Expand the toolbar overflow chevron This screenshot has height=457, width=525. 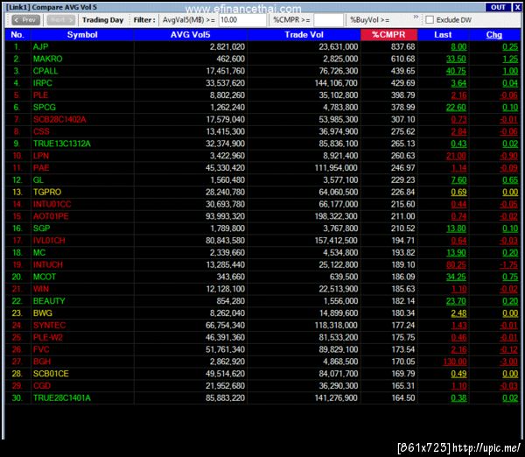point(416,17)
